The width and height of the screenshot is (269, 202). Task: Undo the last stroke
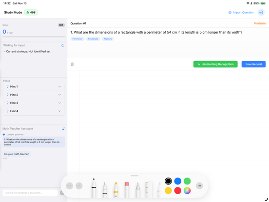pyautogui.click(x=70, y=186)
